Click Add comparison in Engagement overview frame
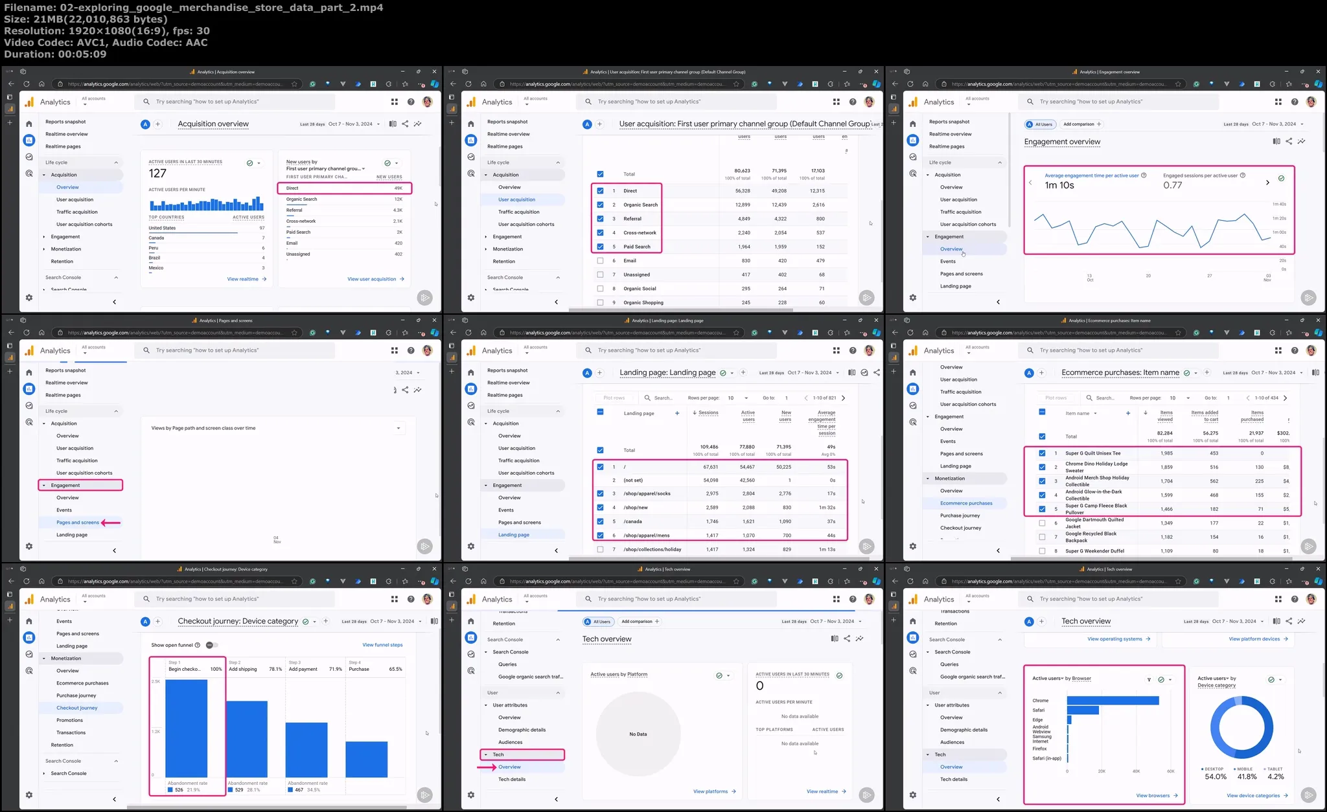 point(1082,124)
